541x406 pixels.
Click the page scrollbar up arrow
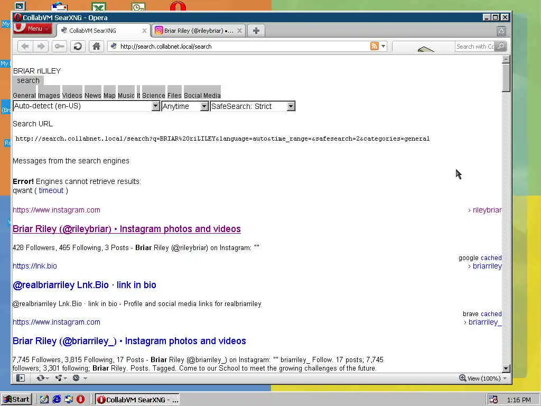click(x=506, y=59)
